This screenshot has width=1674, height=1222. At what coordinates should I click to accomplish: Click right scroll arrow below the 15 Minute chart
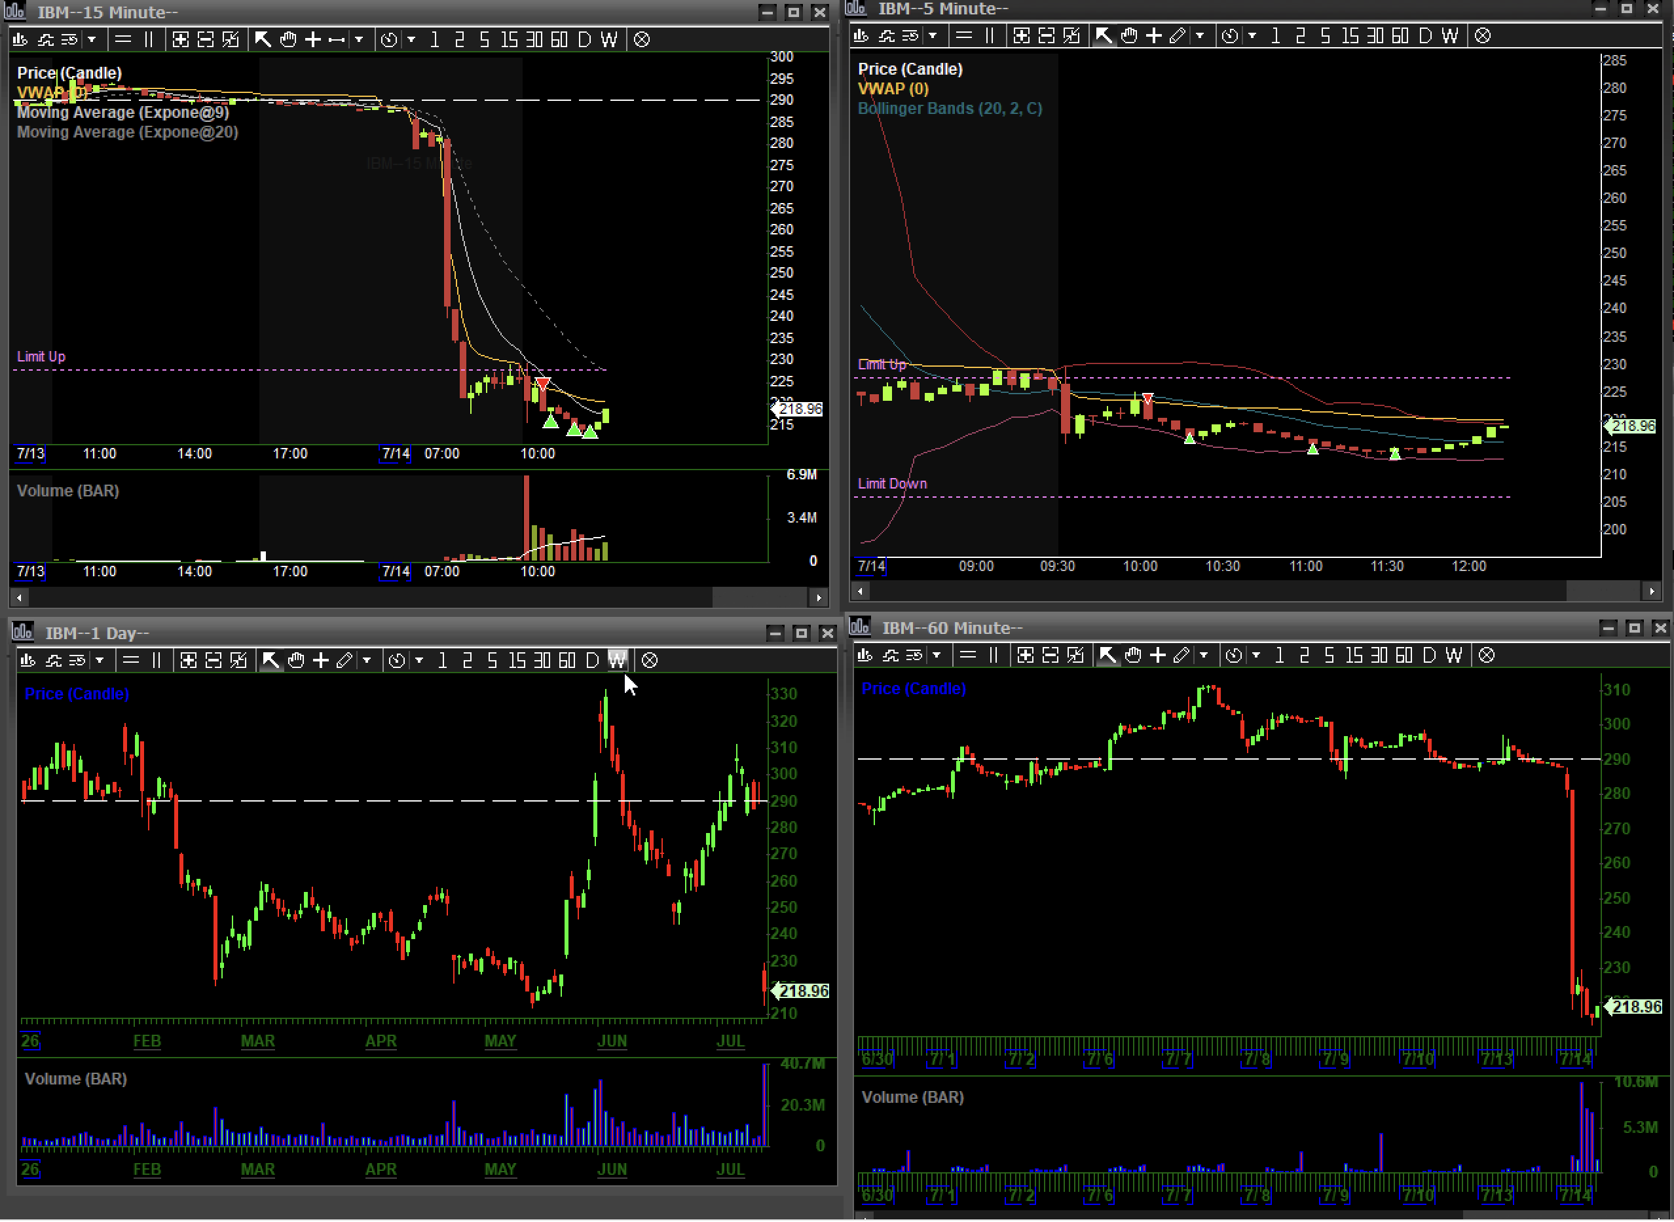[819, 597]
